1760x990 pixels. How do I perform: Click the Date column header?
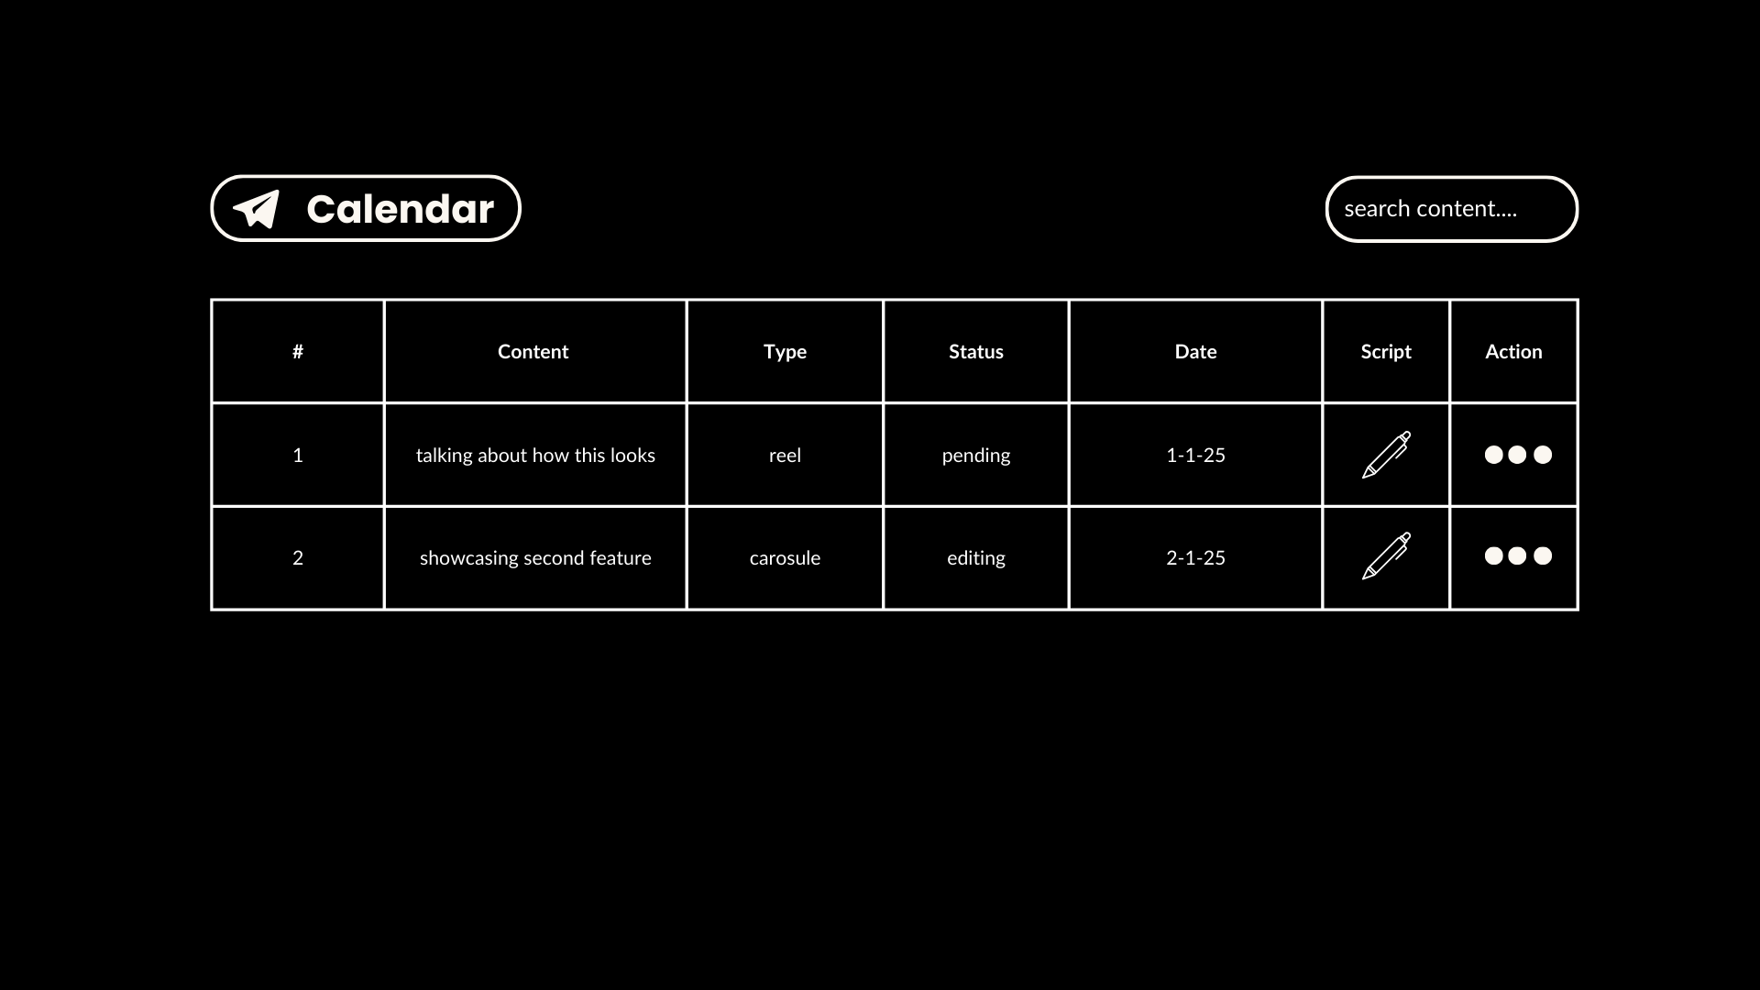pyautogui.click(x=1194, y=352)
